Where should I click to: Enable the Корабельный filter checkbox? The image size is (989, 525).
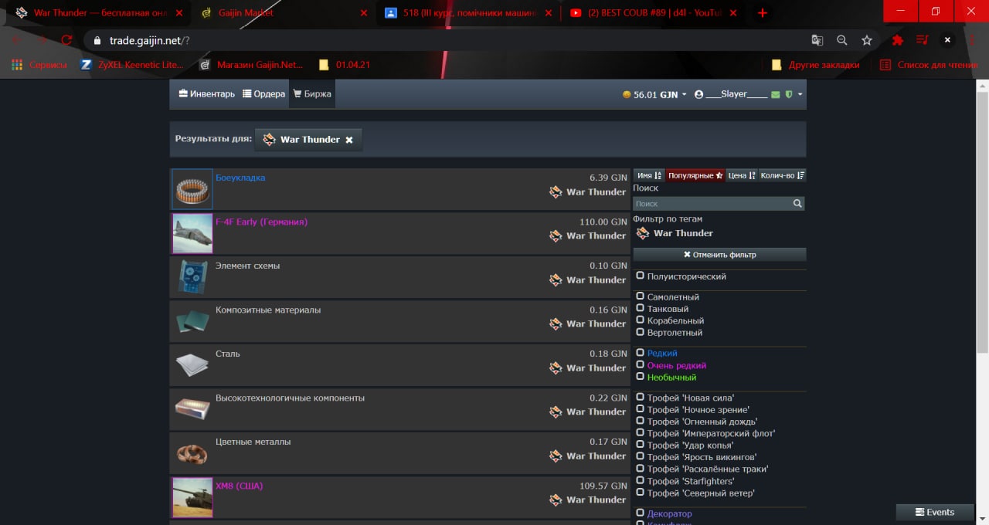tap(640, 320)
